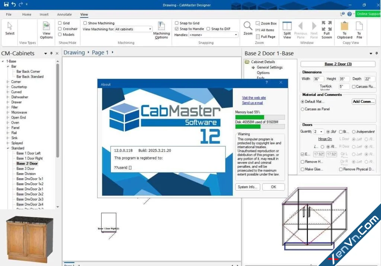
Task: Enable the Models checkbox
Action: tap(60, 35)
